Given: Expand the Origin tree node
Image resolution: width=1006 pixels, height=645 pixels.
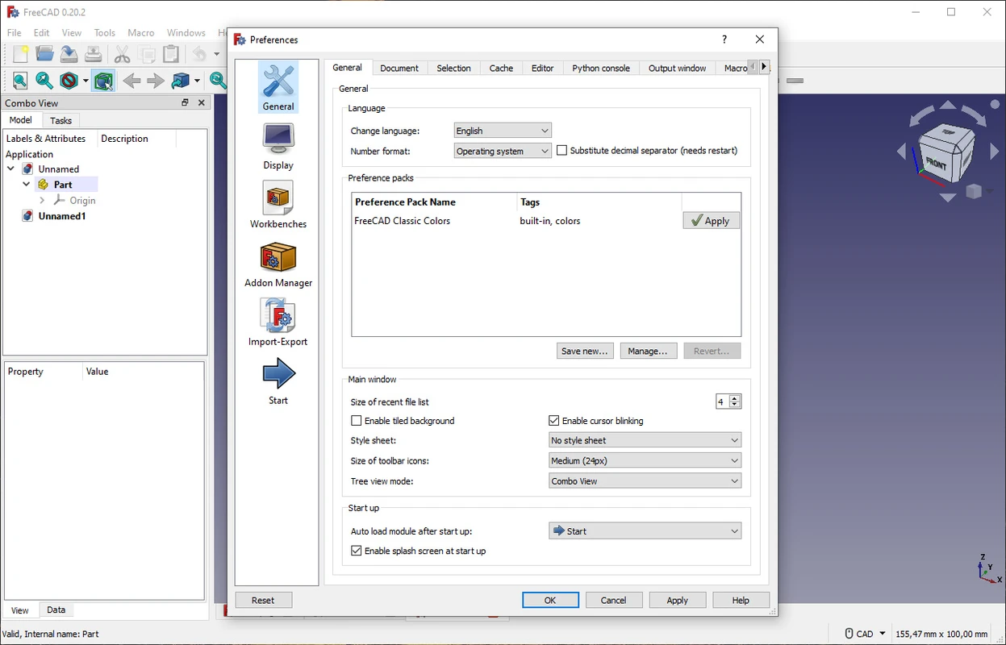Looking at the screenshot, I should click(x=42, y=200).
